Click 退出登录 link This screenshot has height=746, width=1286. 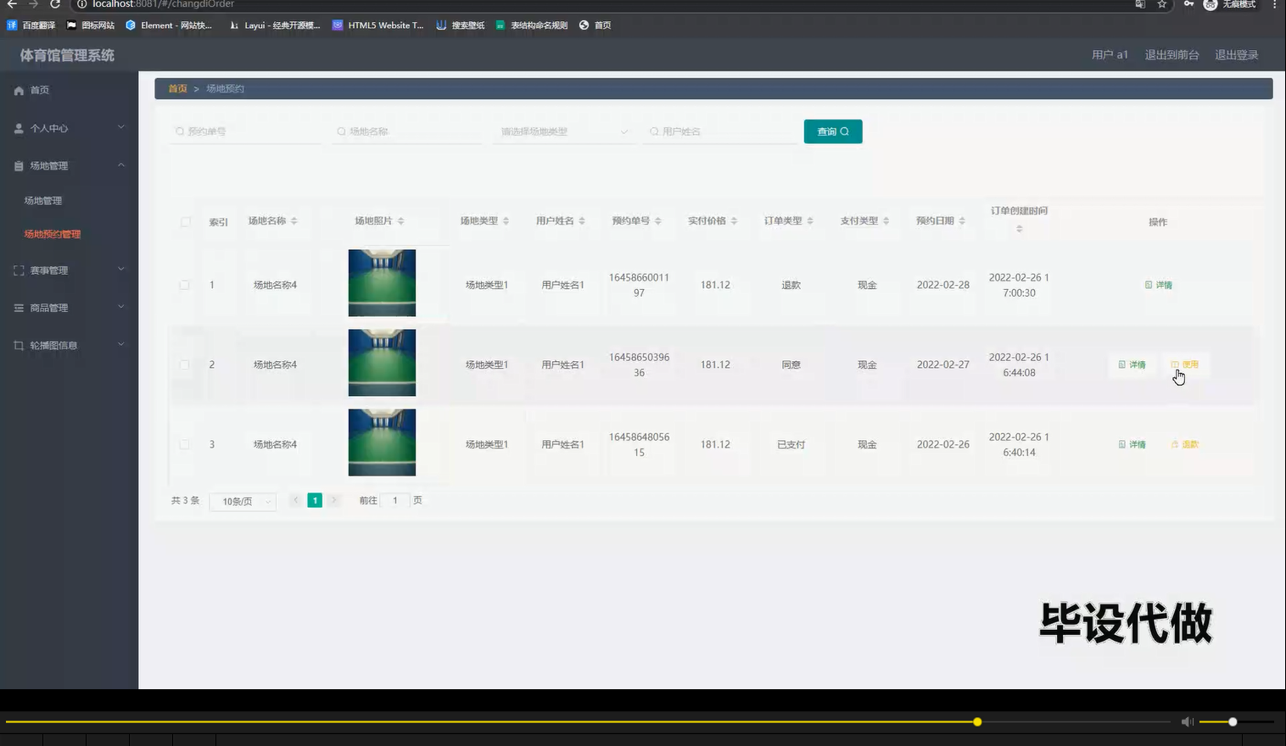click(x=1236, y=55)
